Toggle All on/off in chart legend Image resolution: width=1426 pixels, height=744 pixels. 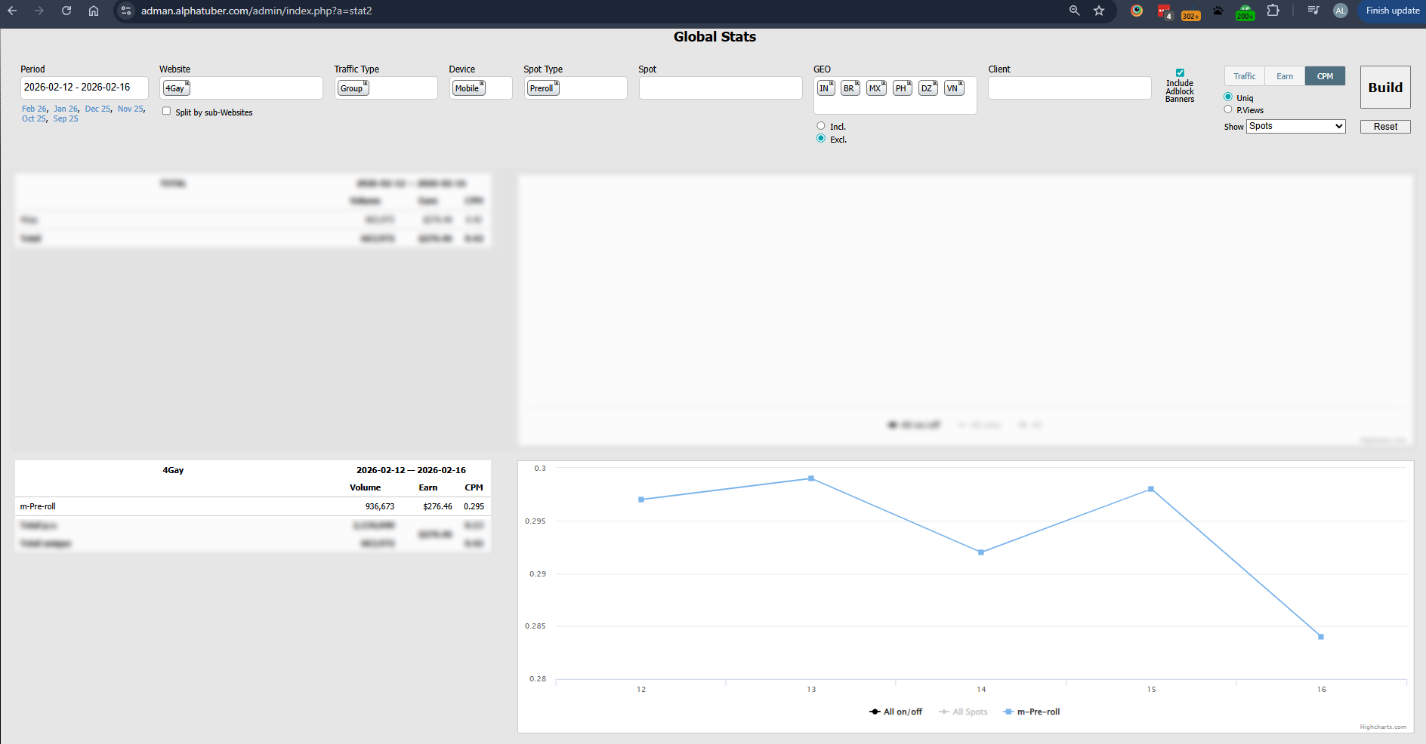click(896, 712)
